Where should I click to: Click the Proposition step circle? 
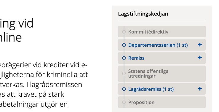[124, 102]
